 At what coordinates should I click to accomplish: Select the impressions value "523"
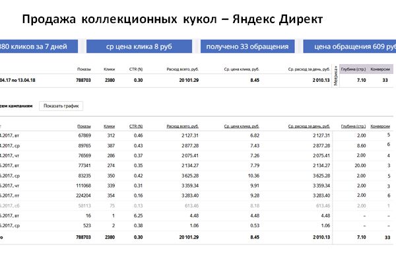[87, 225]
